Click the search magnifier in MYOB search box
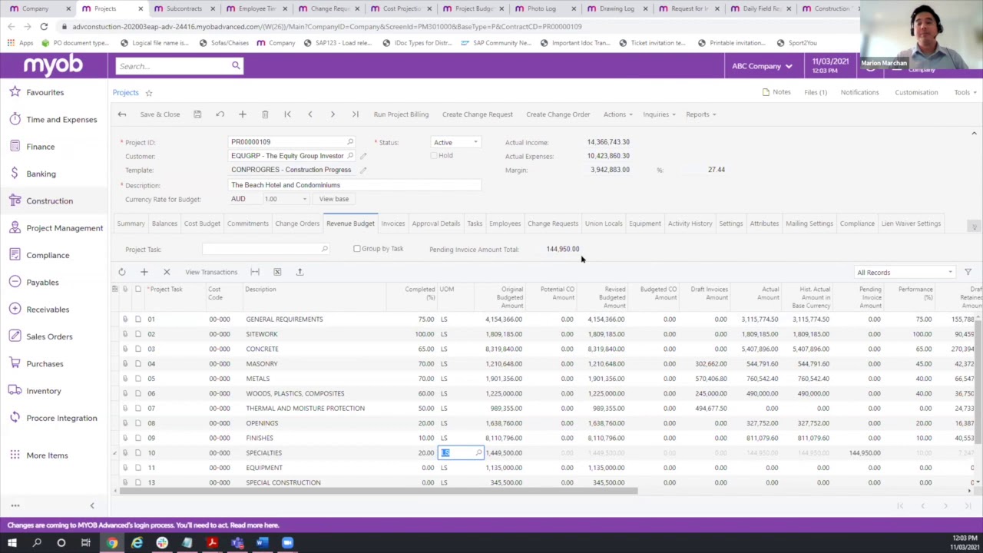Viewport: 983px width, 553px height. [x=236, y=66]
